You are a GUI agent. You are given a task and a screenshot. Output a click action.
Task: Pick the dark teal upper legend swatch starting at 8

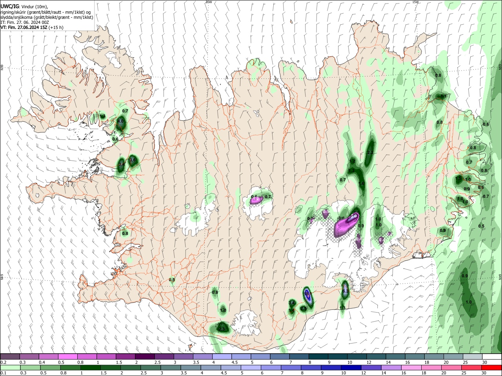pos(318,357)
